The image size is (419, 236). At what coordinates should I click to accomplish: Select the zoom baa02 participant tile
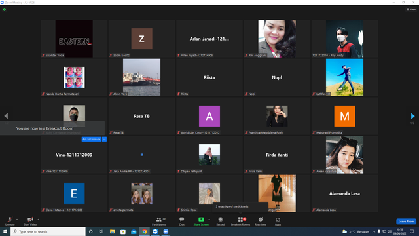coord(141,39)
